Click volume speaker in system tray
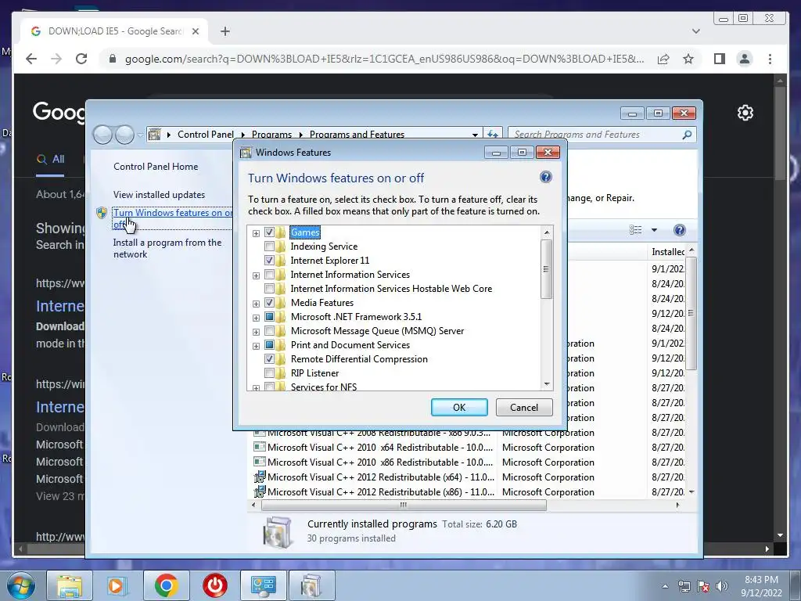This screenshot has width=801, height=601. 721,586
